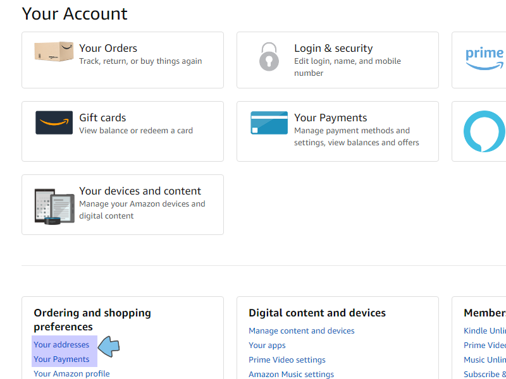Open the Gift cards heading
This screenshot has width=506, height=379.
[x=102, y=117]
